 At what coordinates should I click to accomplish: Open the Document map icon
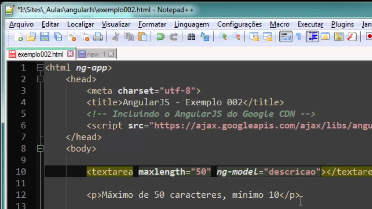click(x=339, y=37)
